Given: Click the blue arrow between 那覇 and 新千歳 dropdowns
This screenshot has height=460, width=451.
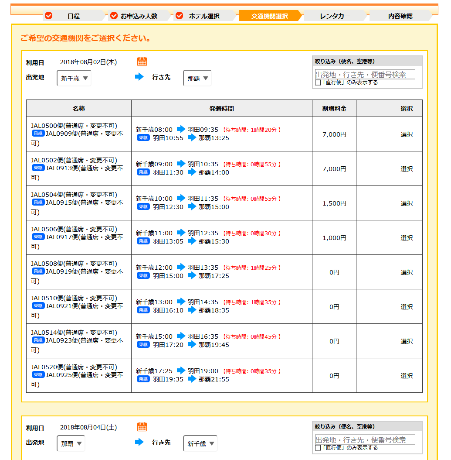Looking at the screenshot, I should click(x=139, y=442).
